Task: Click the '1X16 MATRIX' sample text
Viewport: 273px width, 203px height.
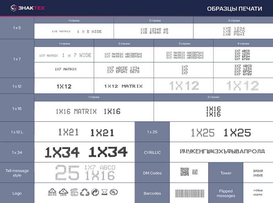Action: [x=76, y=111]
